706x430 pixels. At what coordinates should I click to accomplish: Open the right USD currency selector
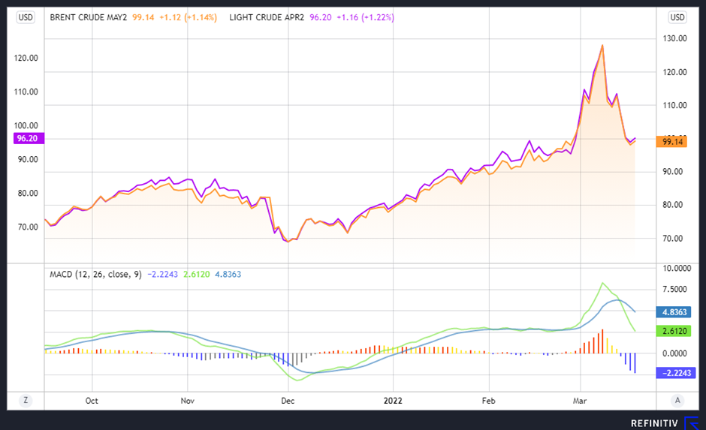tap(677, 17)
